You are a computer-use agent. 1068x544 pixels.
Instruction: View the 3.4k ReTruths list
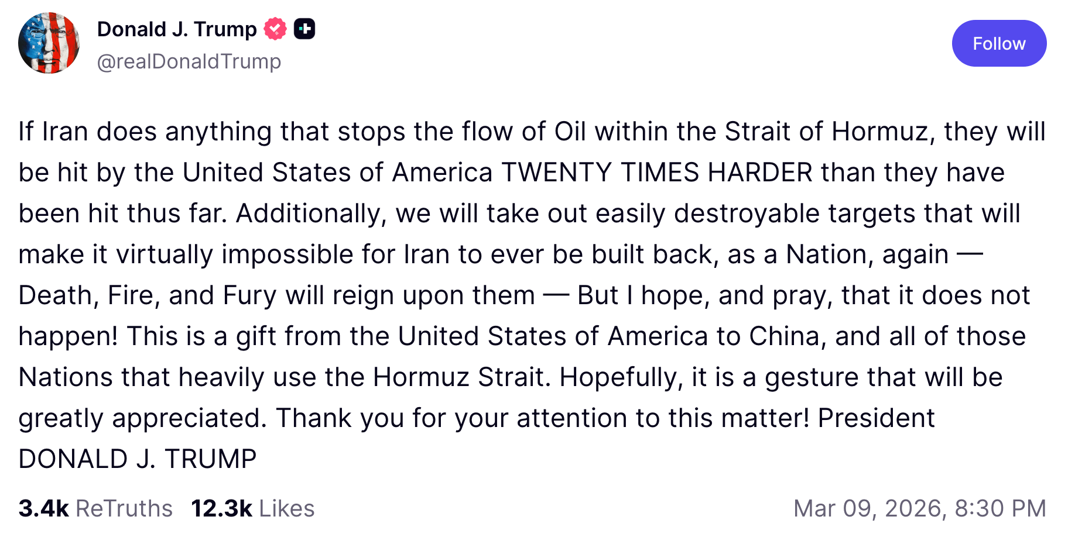pos(95,508)
